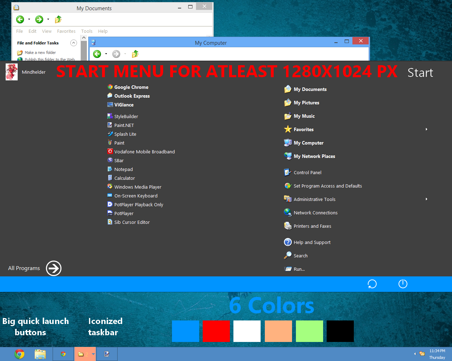This screenshot has width=452, height=361.
Task: Launch PotPlayer Playback Only
Action: (135, 204)
